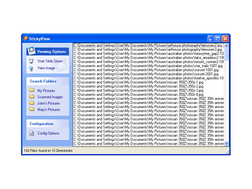Select the 350z-4.jpg file row
This screenshot has width=252, height=189.
pos(148,94)
